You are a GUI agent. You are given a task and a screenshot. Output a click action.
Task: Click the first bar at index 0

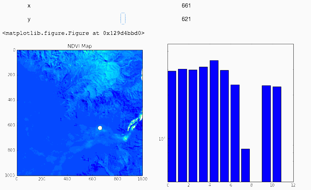(172, 126)
